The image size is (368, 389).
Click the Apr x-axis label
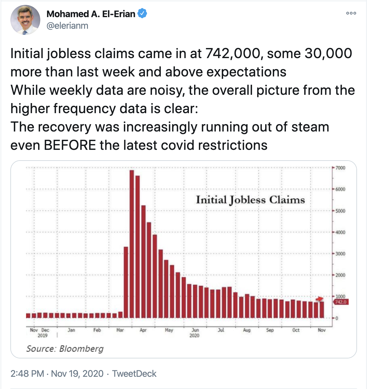(x=143, y=330)
